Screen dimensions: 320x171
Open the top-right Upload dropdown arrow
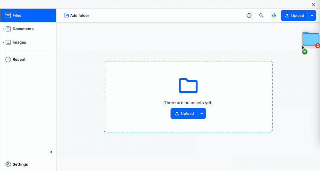click(312, 15)
